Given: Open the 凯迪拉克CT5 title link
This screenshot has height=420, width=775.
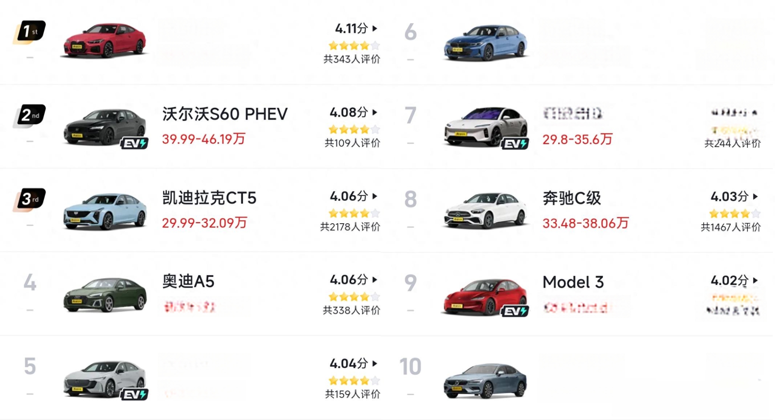Looking at the screenshot, I should coord(209,198).
